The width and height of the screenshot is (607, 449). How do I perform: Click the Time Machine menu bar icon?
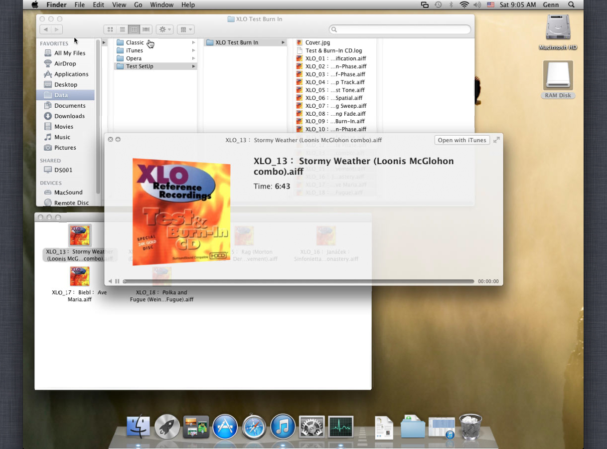[x=438, y=4]
